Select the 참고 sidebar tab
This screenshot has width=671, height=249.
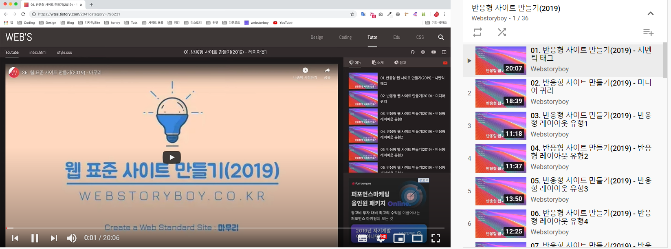[x=400, y=63]
